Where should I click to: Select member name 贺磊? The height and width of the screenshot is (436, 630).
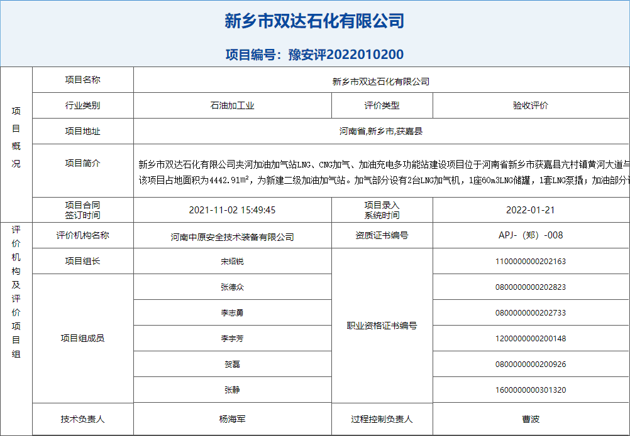[232, 364]
